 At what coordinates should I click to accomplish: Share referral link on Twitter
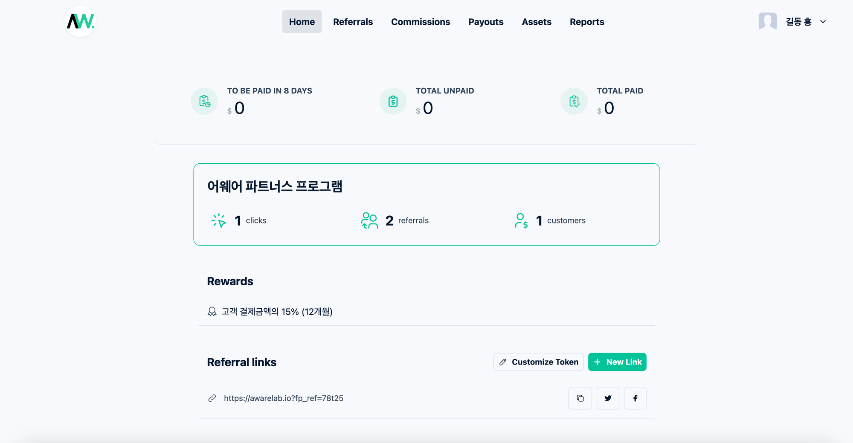(608, 398)
